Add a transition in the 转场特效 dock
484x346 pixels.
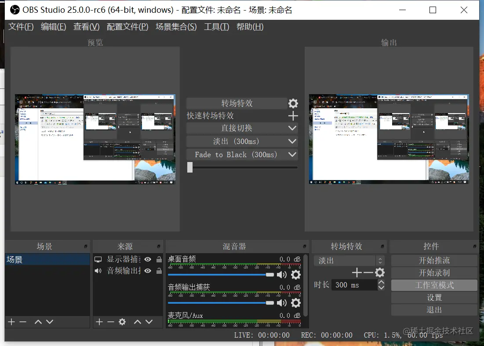357,272
